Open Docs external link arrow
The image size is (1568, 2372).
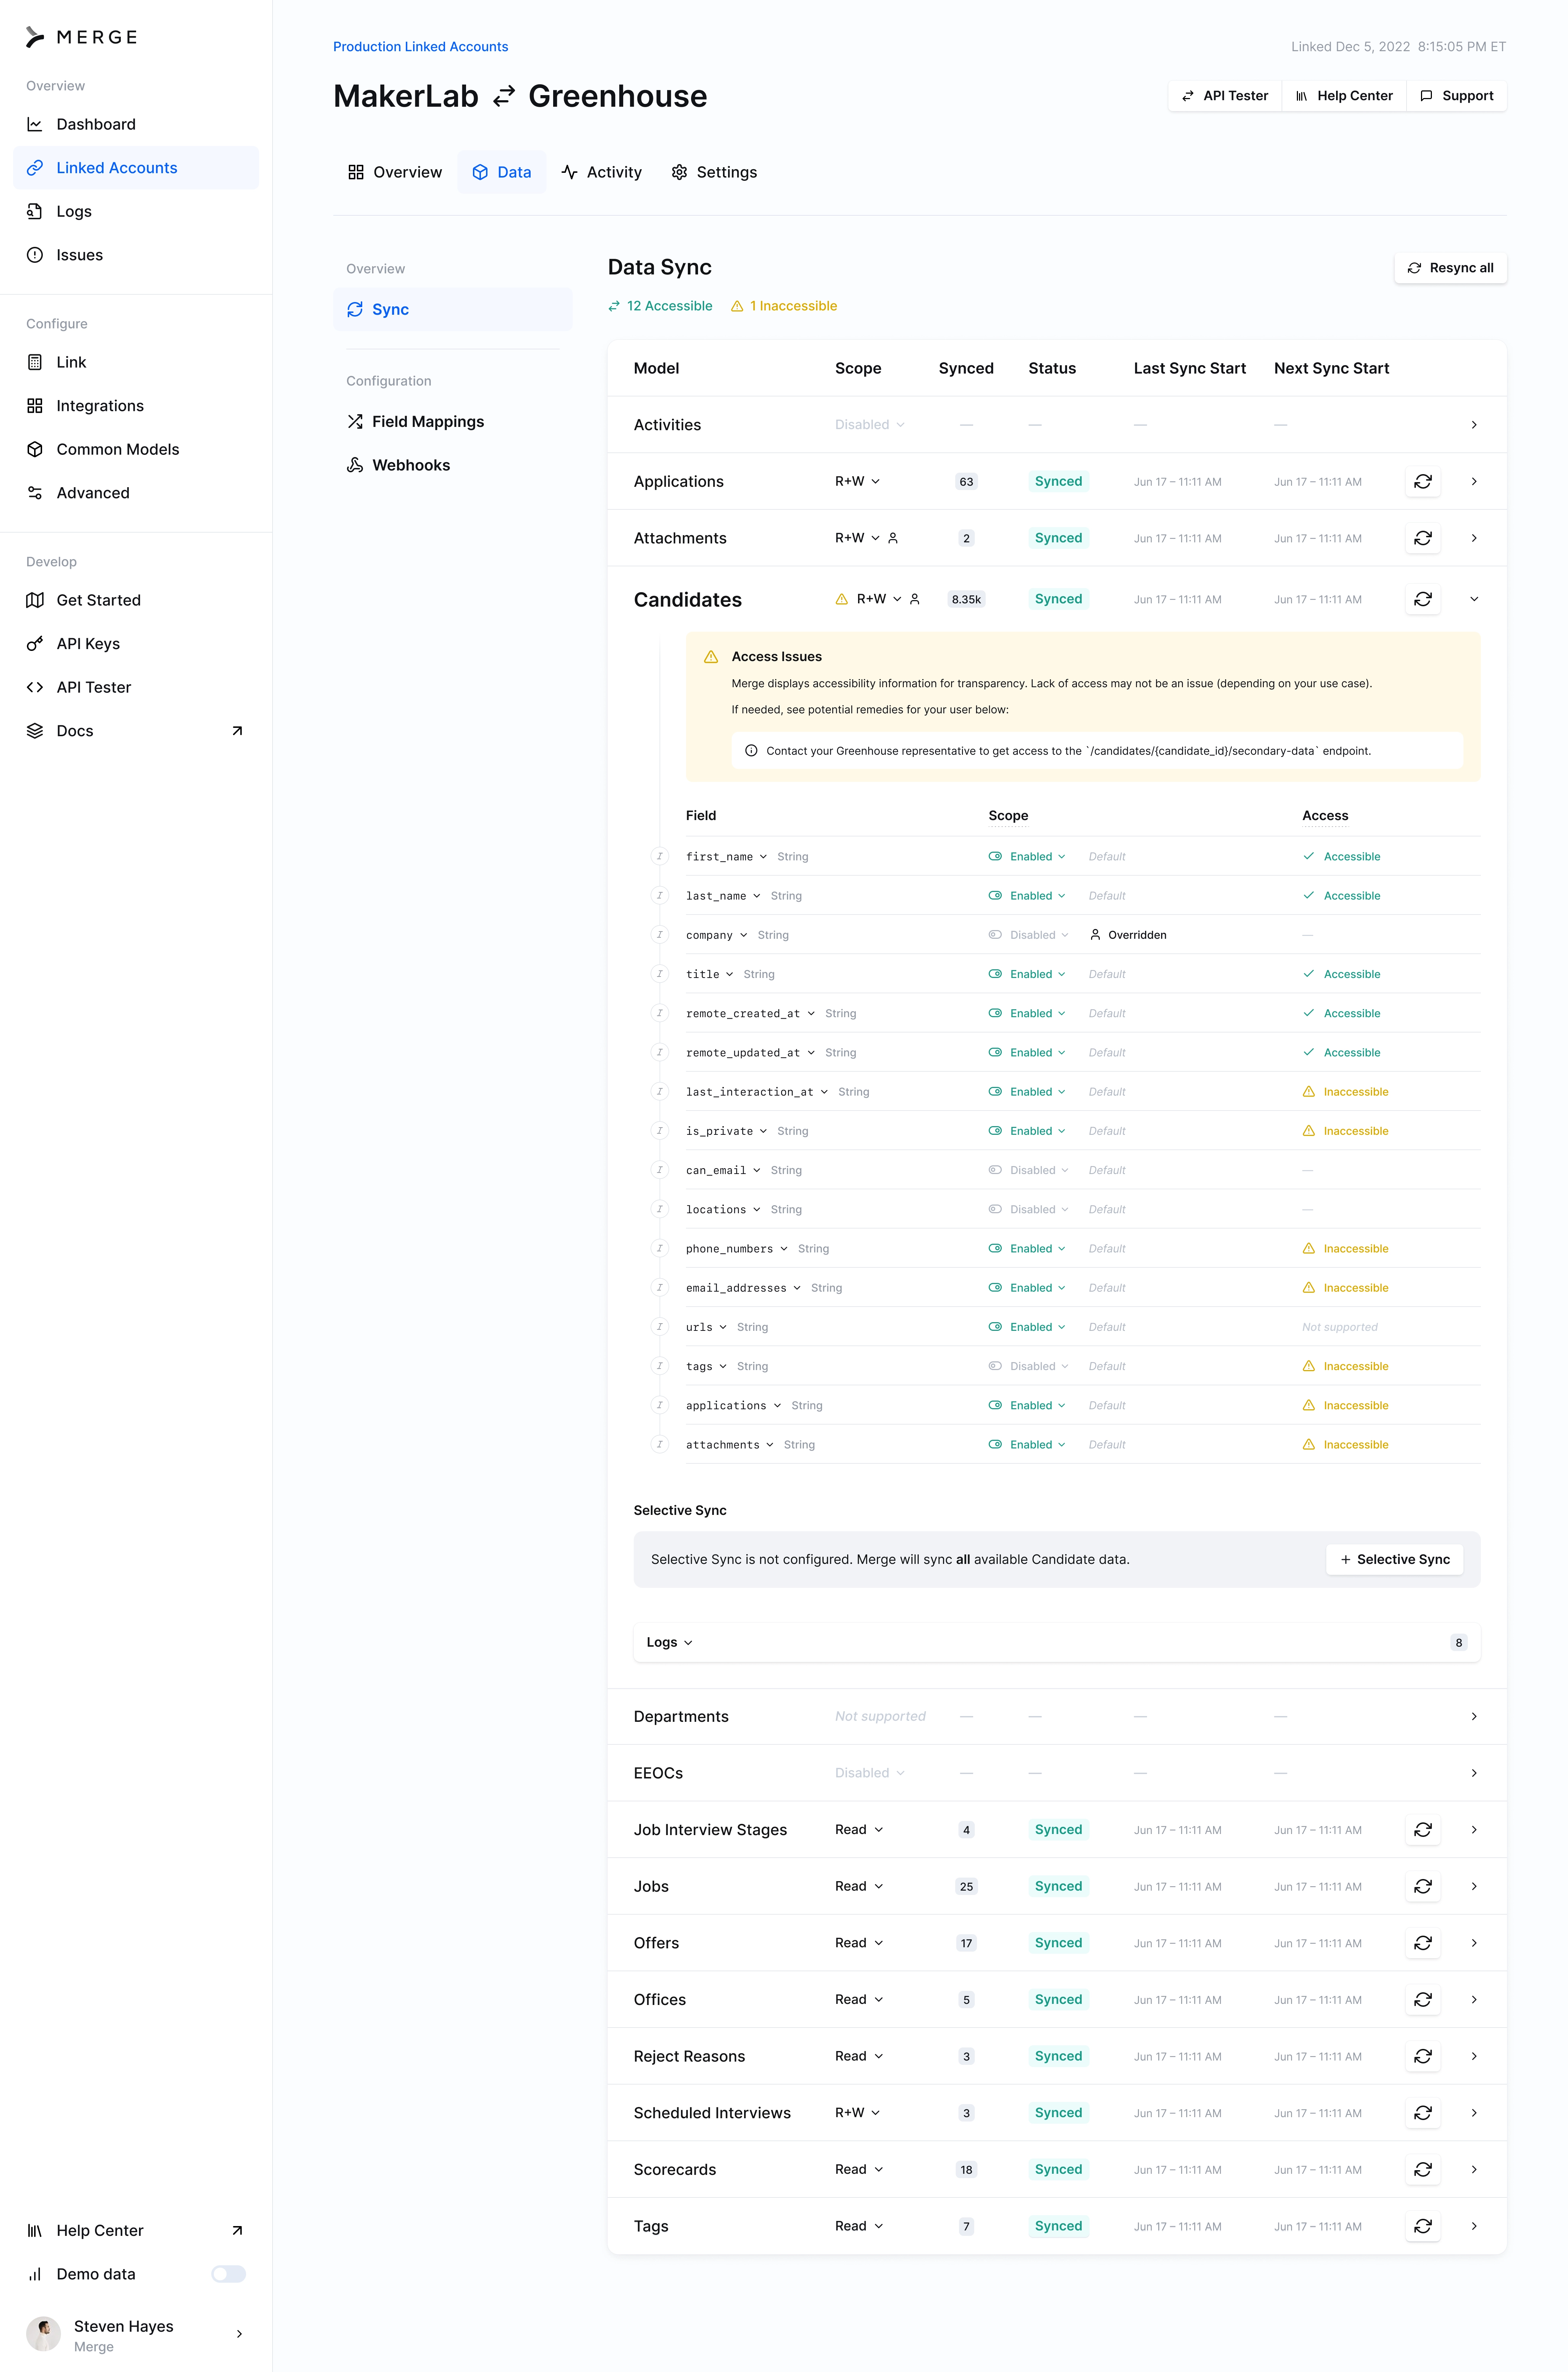237,731
